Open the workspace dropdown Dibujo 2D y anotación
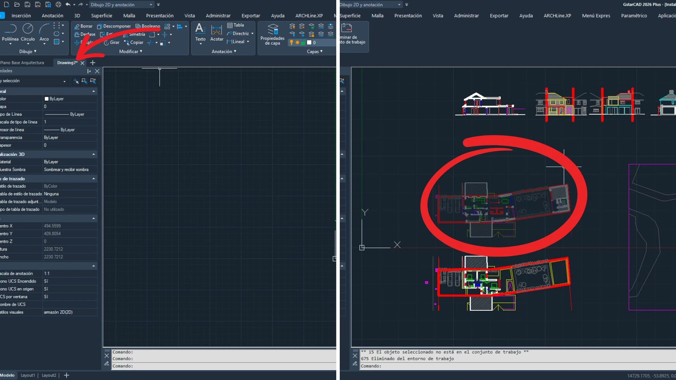Screen dimensions: 676x380 [121, 5]
